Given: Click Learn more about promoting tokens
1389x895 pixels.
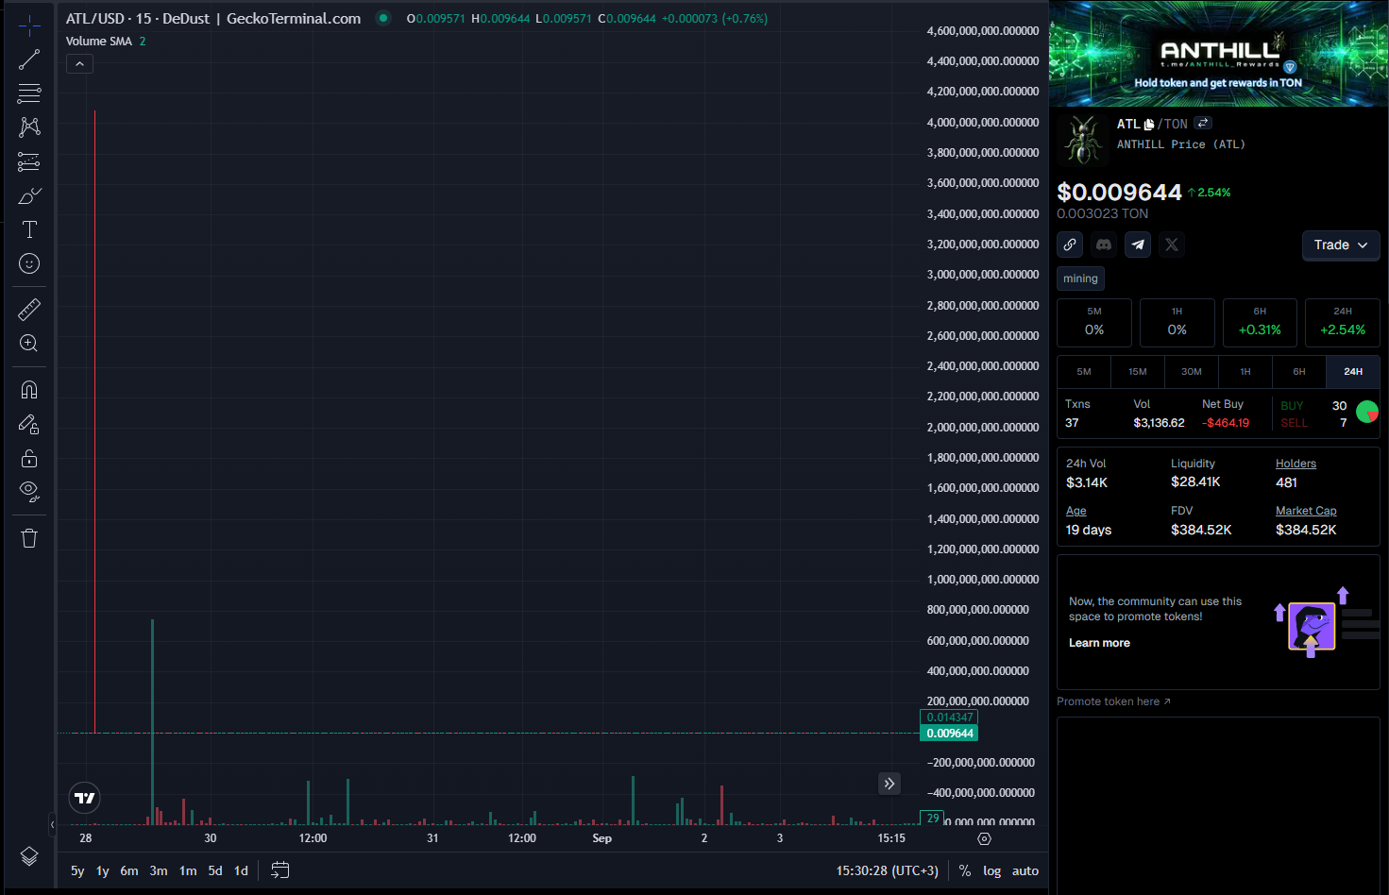Looking at the screenshot, I should pos(1099,643).
